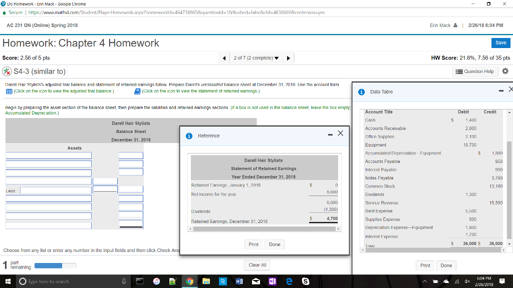
Task: Click the Save button
Action: click(500, 43)
